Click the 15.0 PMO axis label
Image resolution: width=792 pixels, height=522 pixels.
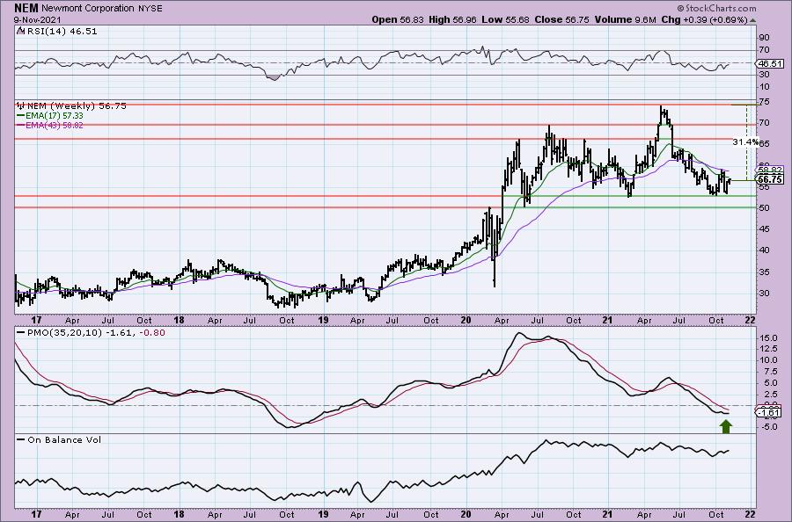767,338
